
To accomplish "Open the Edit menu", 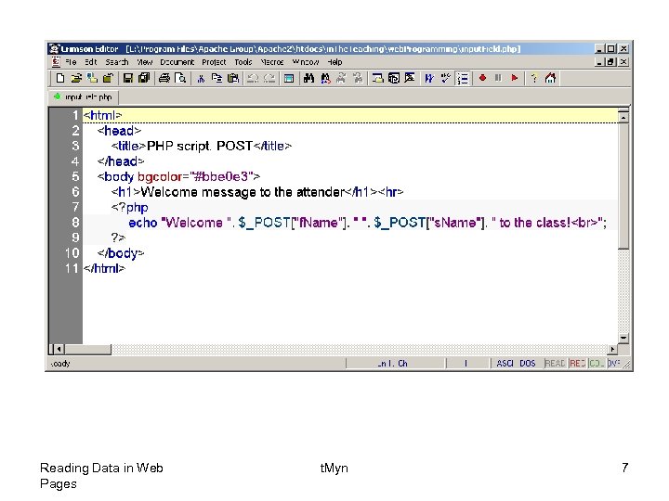I will click(x=90, y=62).
